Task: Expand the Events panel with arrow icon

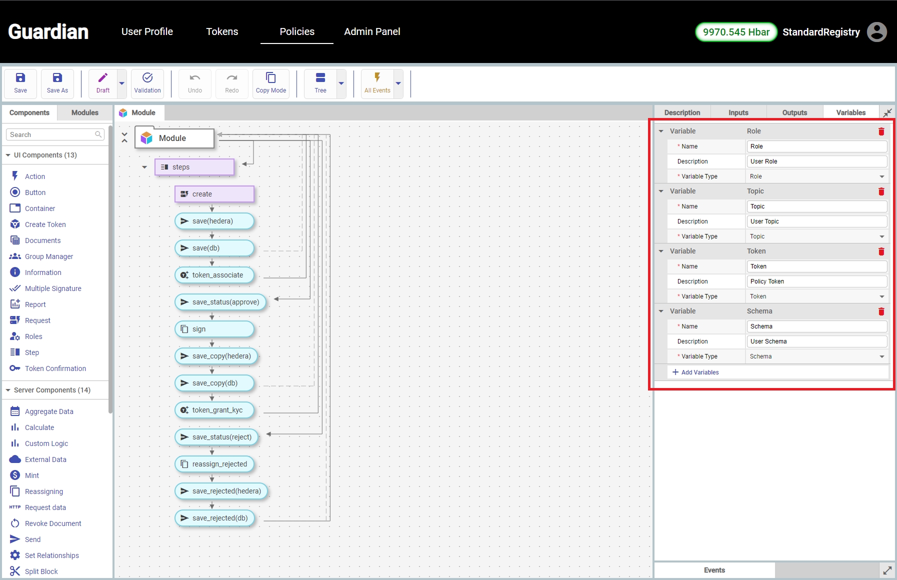Action: (887, 570)
